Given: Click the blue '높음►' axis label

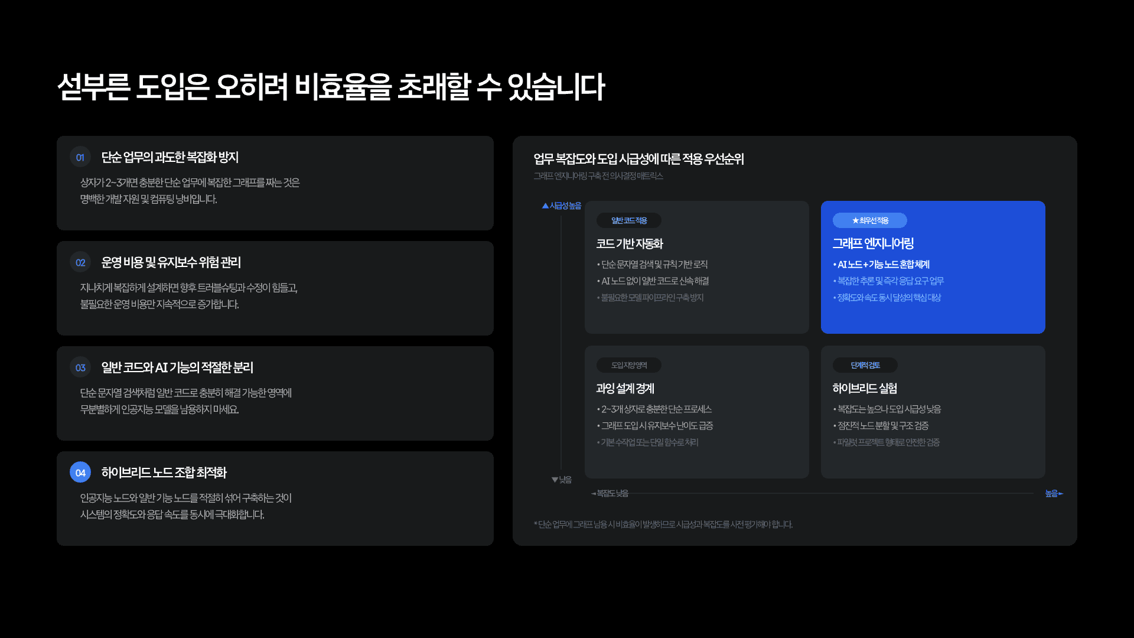Looking at the screenshot, I should coord(1054,493).
